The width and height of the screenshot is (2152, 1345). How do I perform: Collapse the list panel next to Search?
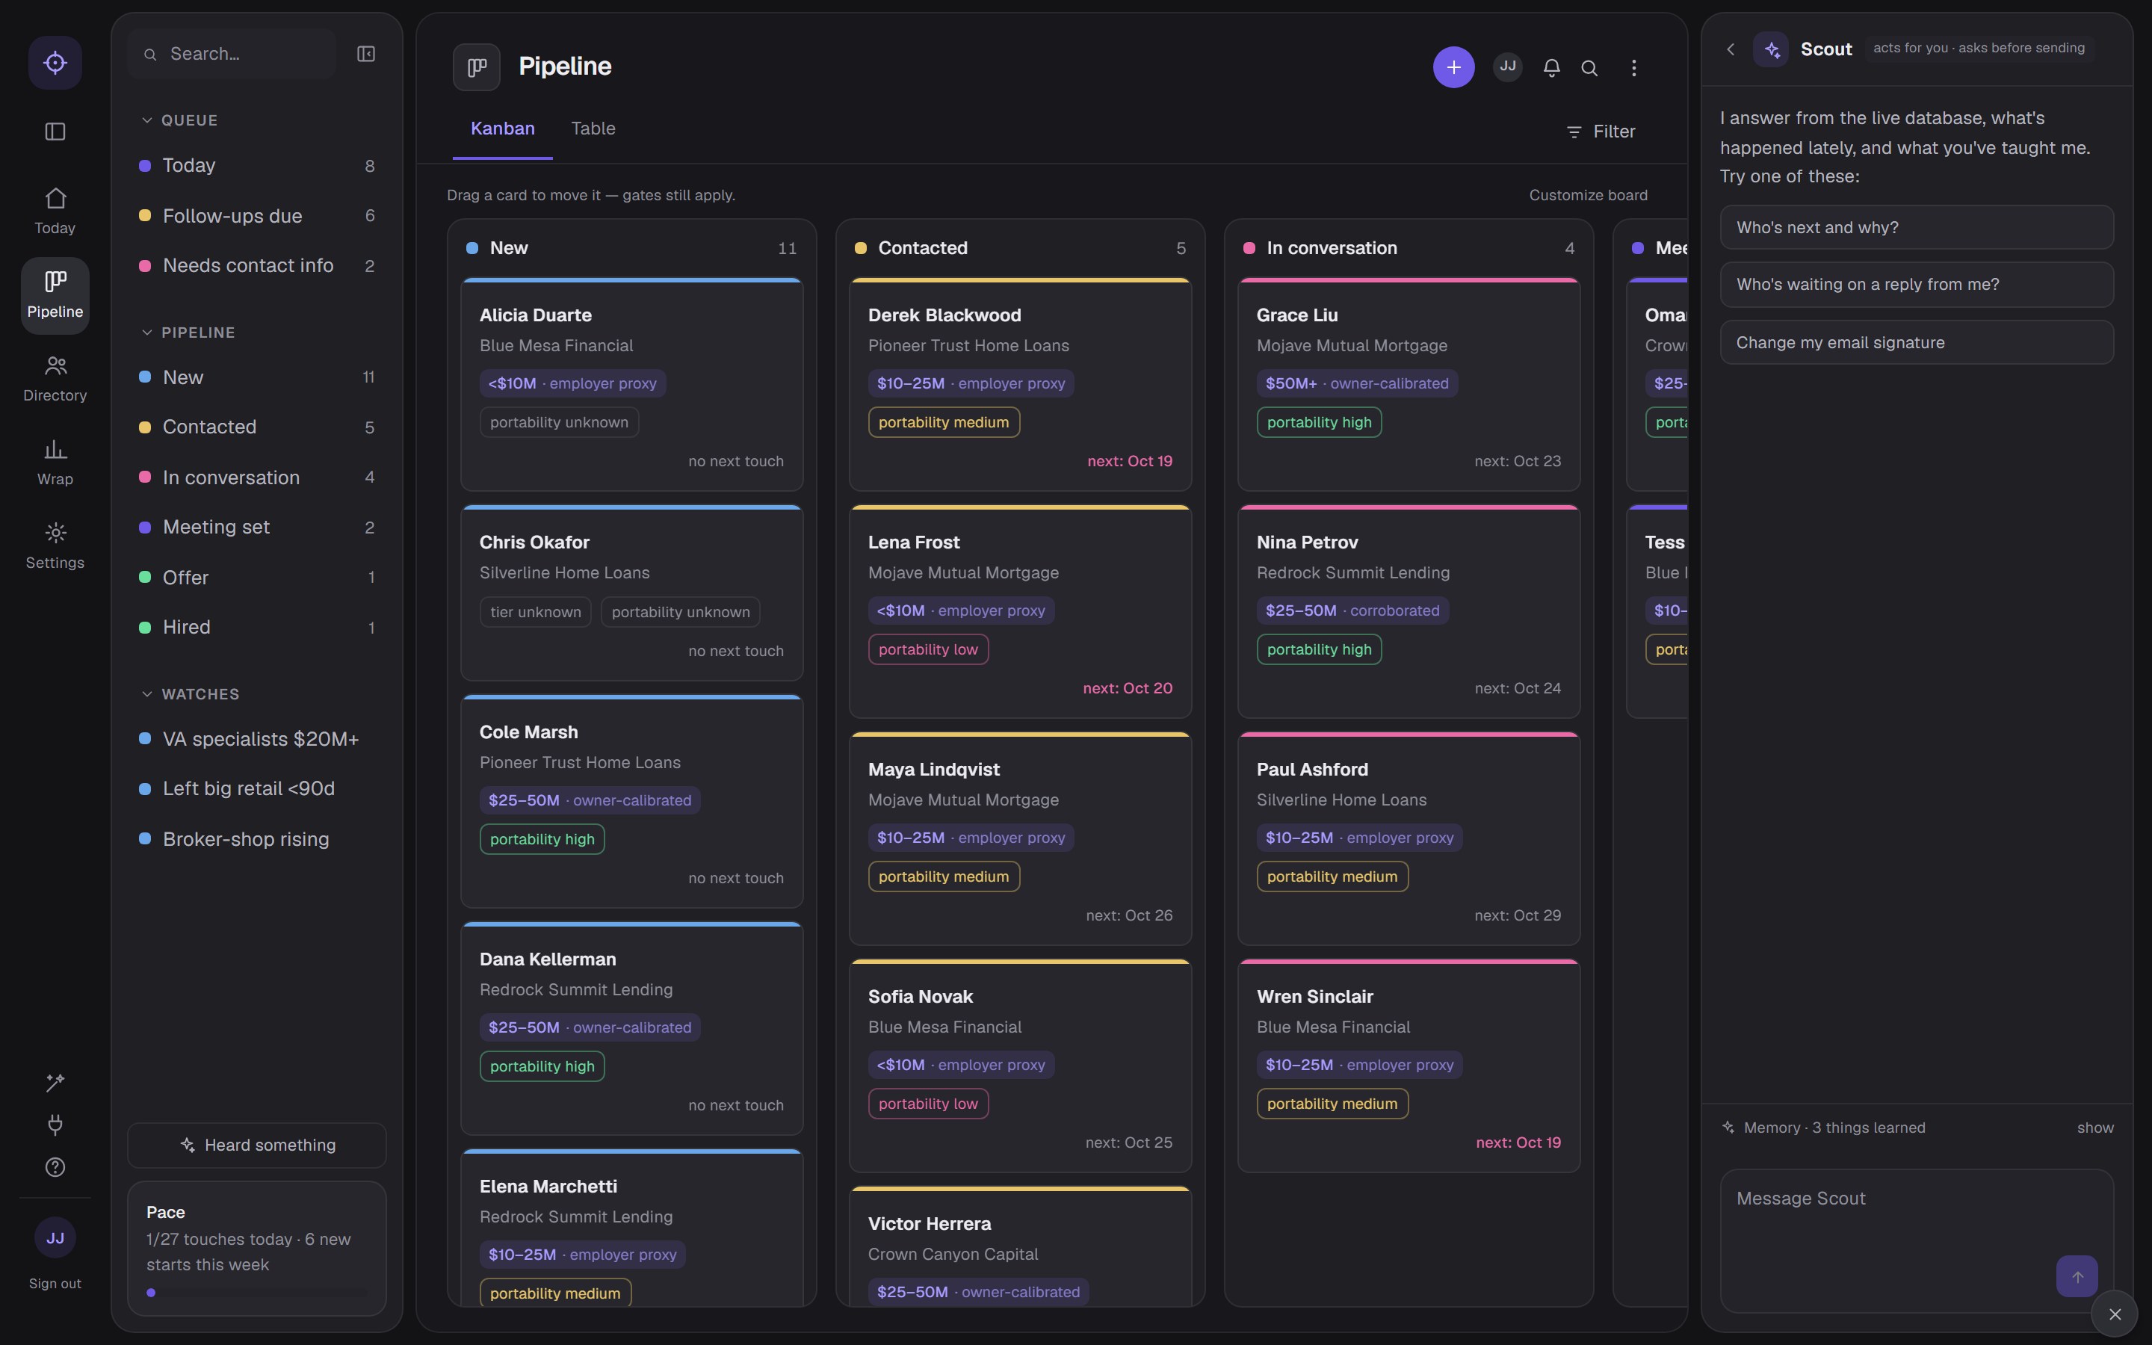[365, 53]
